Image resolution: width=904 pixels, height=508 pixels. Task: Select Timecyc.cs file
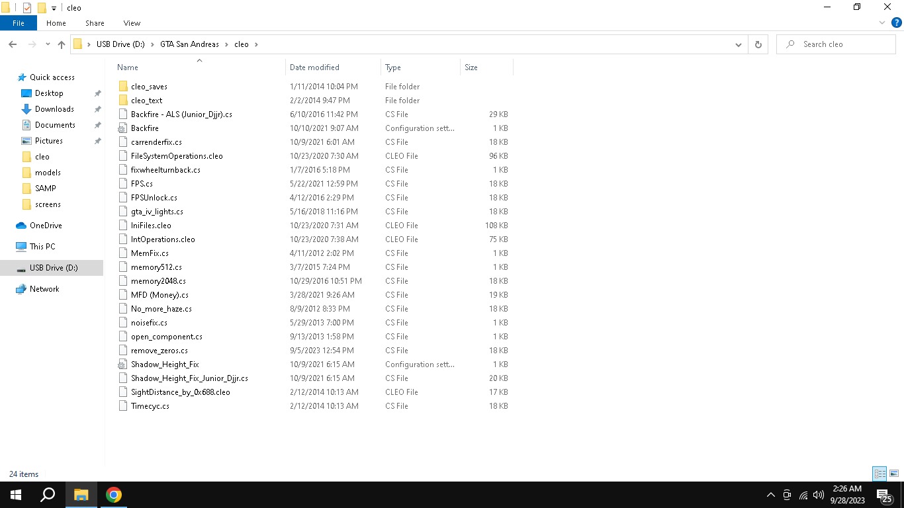(150, 406)
